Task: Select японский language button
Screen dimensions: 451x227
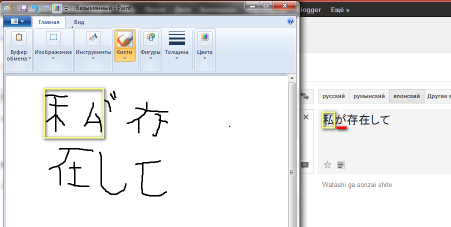Action: click(x=405, y=96)
